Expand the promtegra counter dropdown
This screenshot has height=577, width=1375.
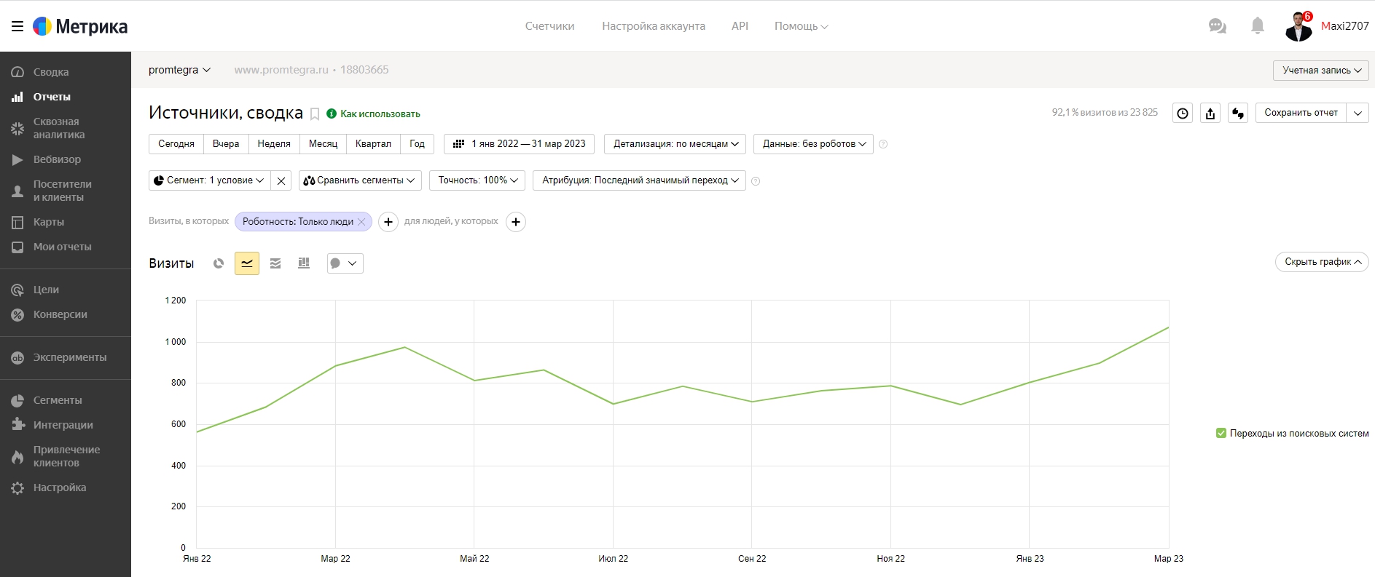click(179, 70)
